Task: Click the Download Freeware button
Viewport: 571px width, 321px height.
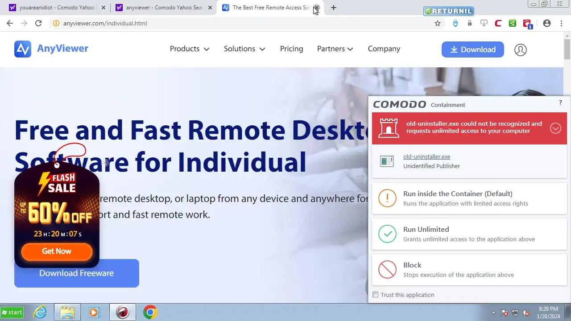Action: 77,273
